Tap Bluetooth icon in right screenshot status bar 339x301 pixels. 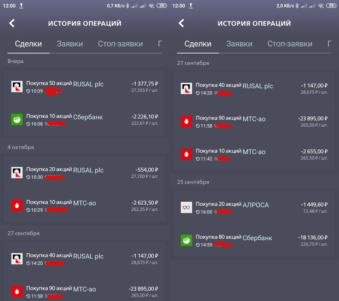point(297,6)
